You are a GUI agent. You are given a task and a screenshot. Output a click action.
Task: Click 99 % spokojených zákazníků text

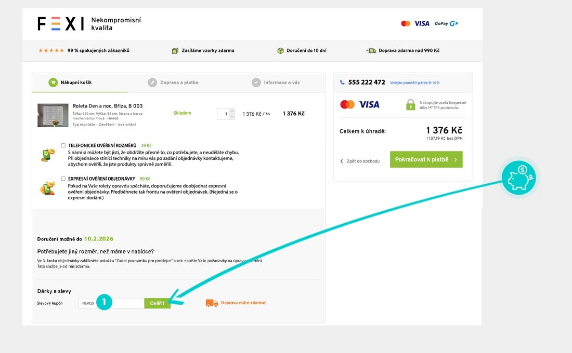[x=98, y=51]
